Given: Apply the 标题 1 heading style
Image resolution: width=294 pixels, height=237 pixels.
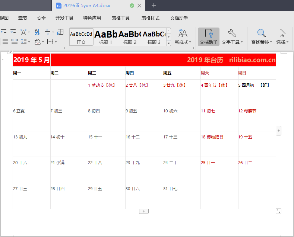Looking at the screenshot, I should pyautogui.click(x=105, y=37).
